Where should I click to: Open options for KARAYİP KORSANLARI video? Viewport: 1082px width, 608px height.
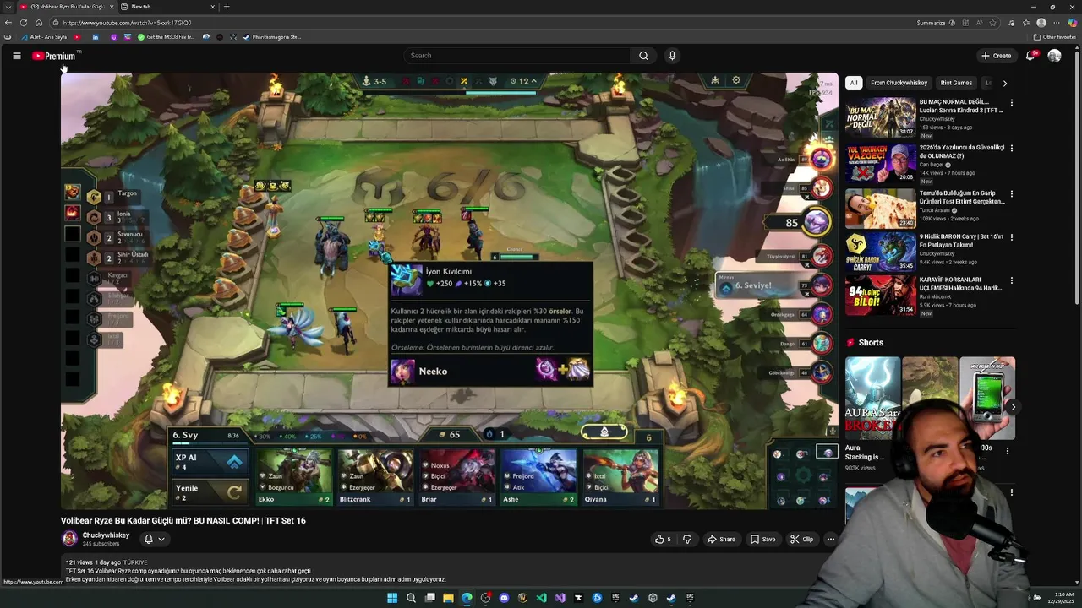pos(1011,280)
